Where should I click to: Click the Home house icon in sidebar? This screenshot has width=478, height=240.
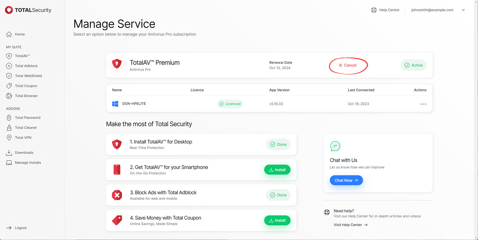pos(9,34)
